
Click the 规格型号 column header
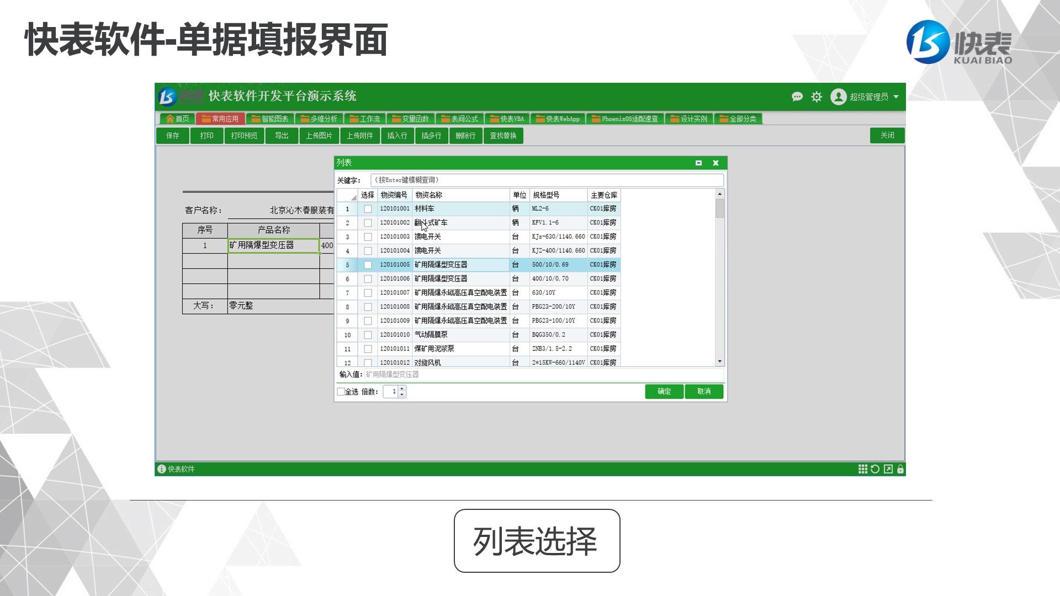pos(558,195)
